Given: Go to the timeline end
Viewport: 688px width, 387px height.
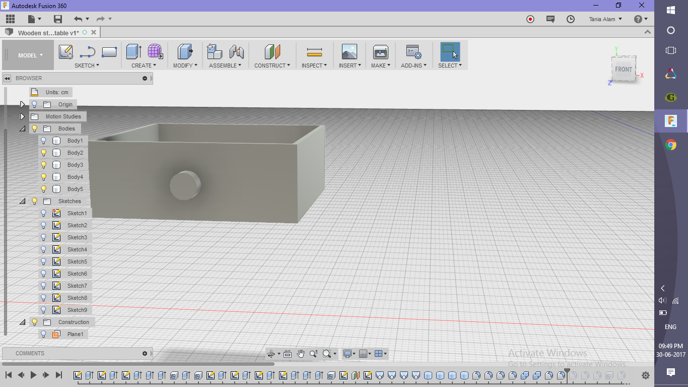Looking at the screenshot, I should click(58, 375).
